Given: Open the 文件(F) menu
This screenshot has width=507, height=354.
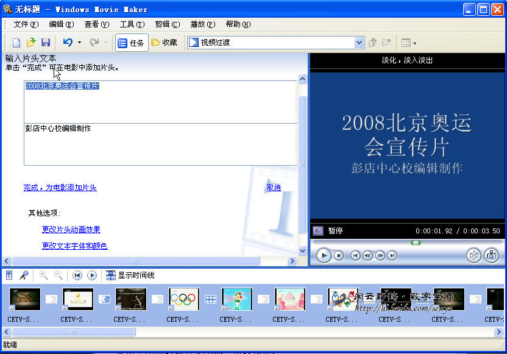Looking at the screenshot, I should tap(26, 24).
